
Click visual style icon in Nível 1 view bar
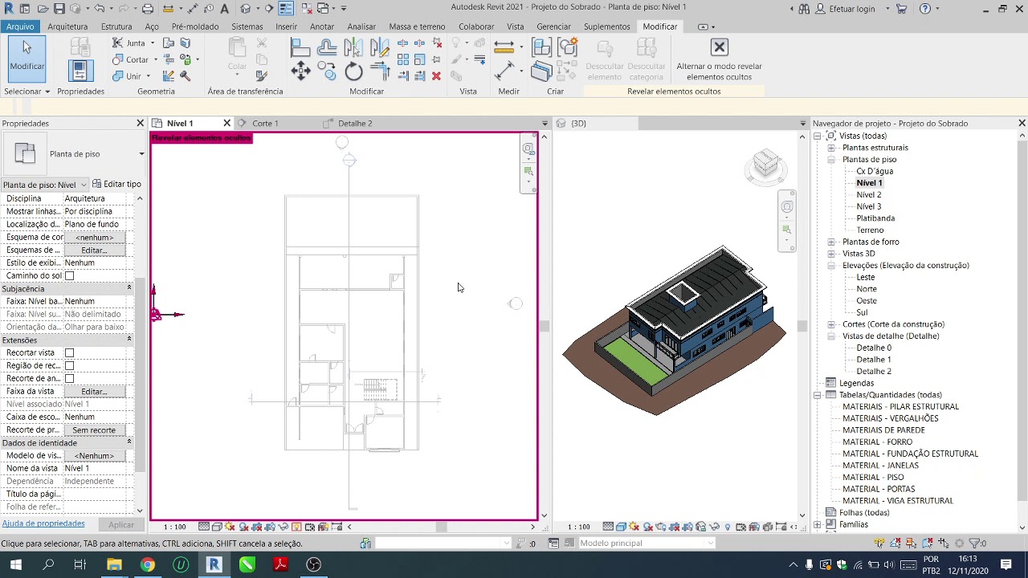(217, 527)
